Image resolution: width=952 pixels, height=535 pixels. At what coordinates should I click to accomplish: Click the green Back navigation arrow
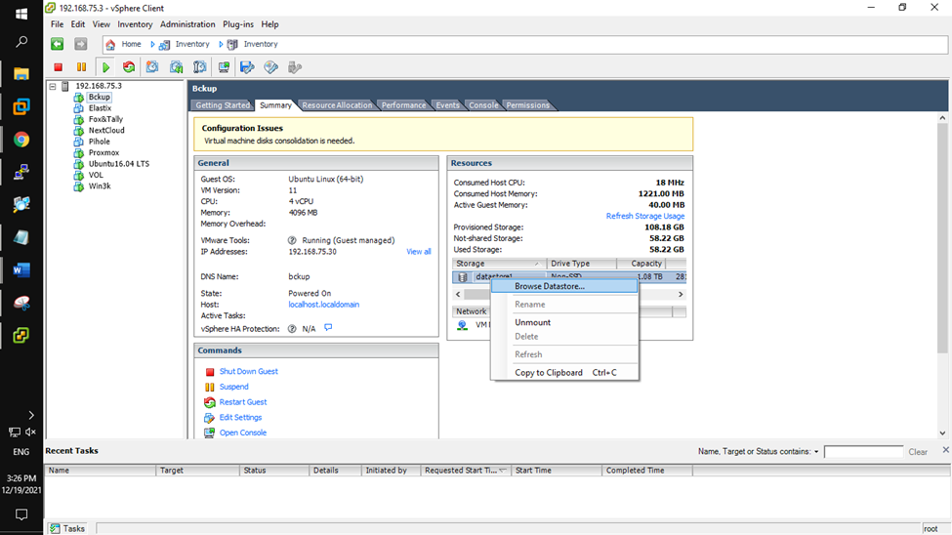58,44
